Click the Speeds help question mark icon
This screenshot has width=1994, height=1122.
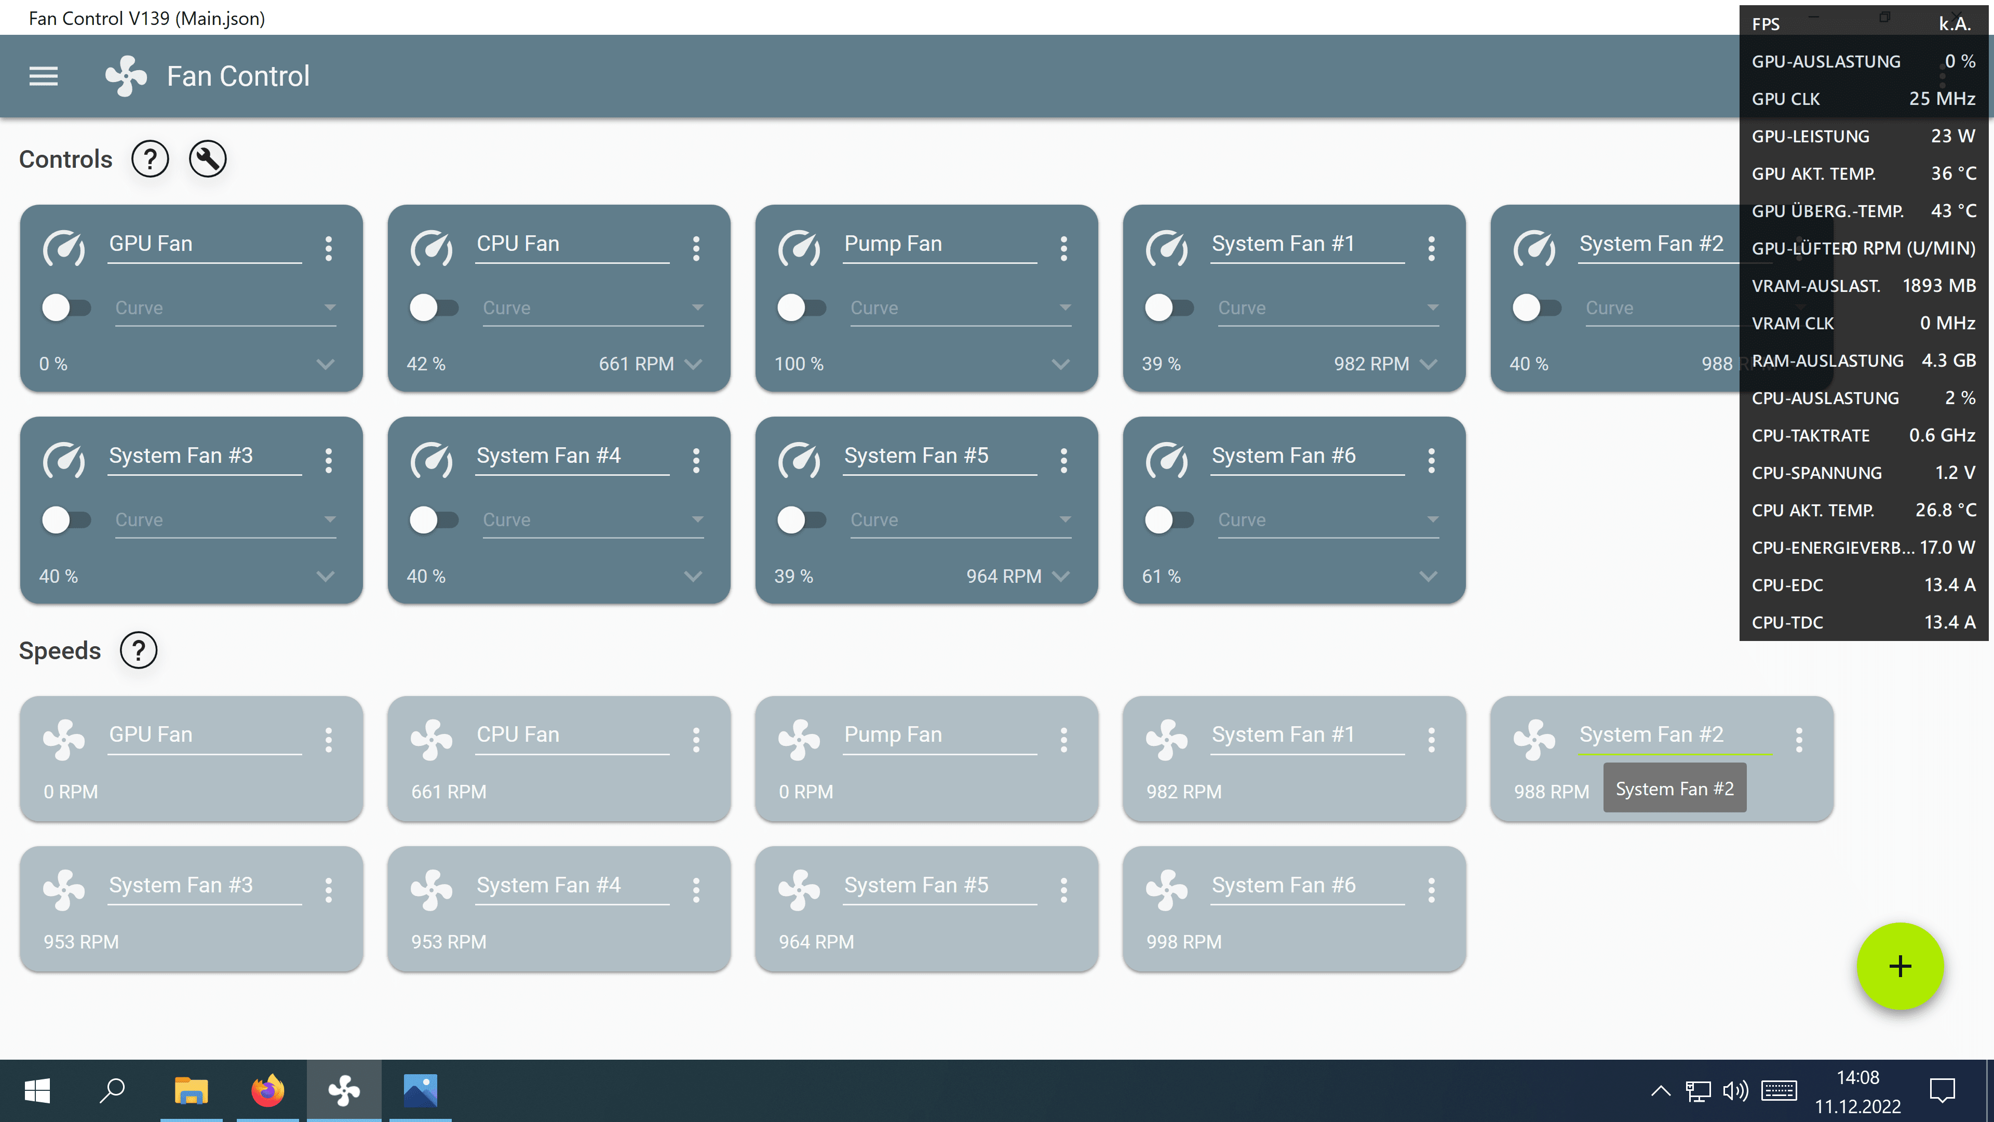139,650
